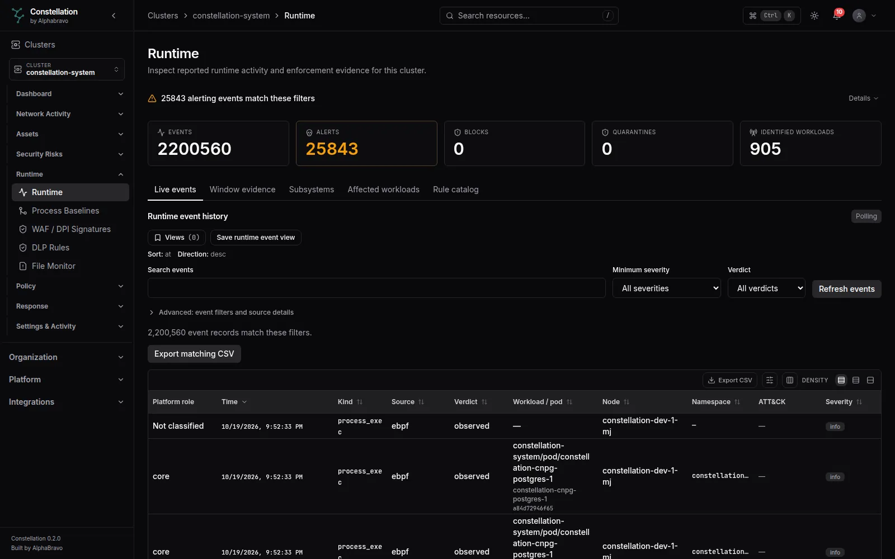Expand the Assets section

pos(69,134)
